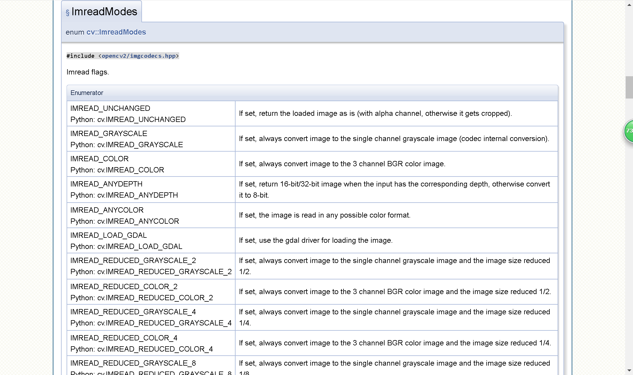Click the vertical scrollbar thumb
This screenshot has width=633, height=375.
pos(629,87)
